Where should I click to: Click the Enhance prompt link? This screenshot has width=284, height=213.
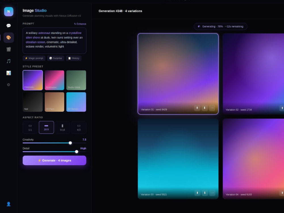[80, 24]
